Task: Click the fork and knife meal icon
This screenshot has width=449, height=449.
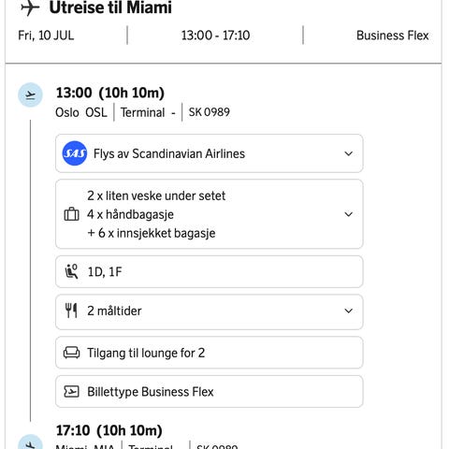Action: tap(71, 311)
